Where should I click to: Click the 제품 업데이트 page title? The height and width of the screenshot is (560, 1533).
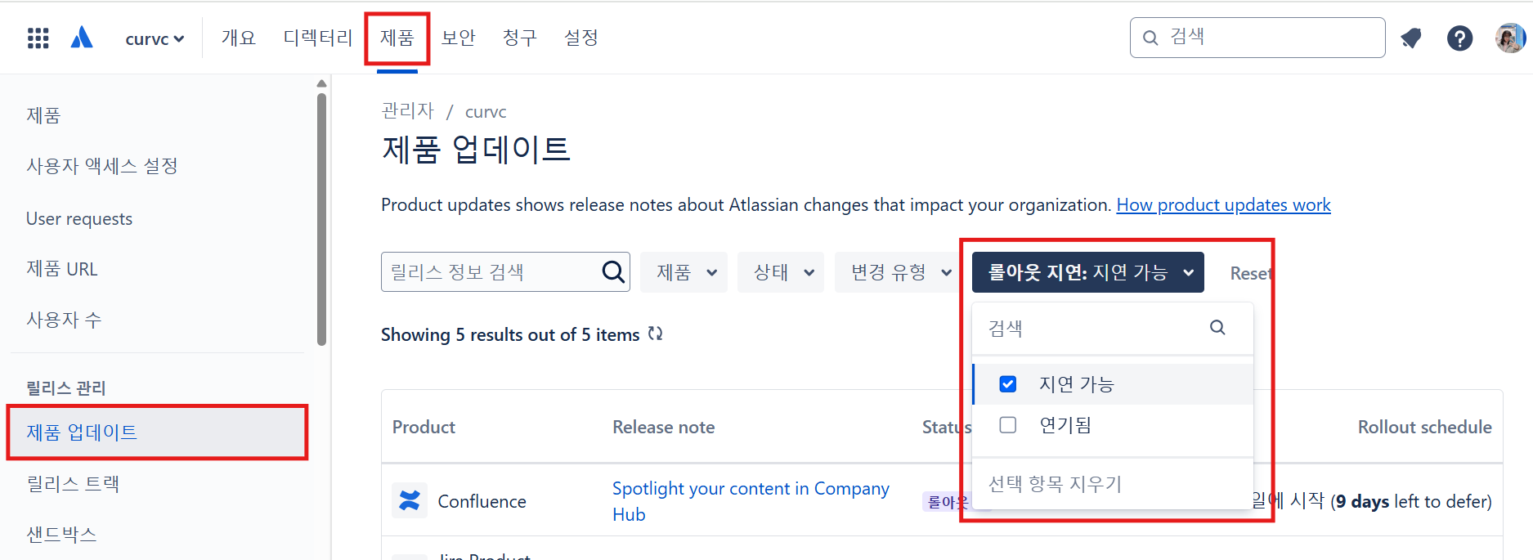tap(476, 149)
